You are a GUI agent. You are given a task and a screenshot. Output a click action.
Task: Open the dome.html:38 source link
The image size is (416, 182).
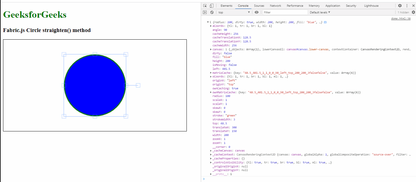(401, 19)
